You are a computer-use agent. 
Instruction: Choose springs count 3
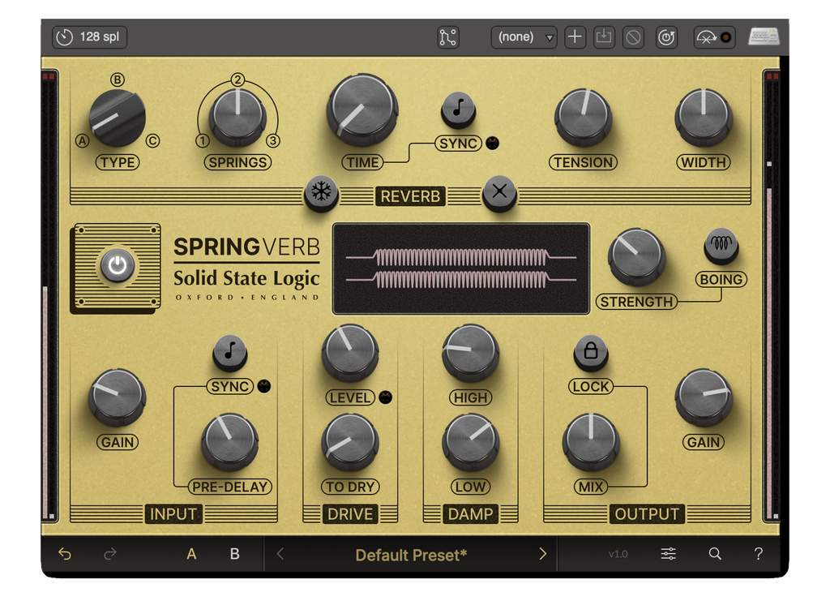(x=273, y=141)
